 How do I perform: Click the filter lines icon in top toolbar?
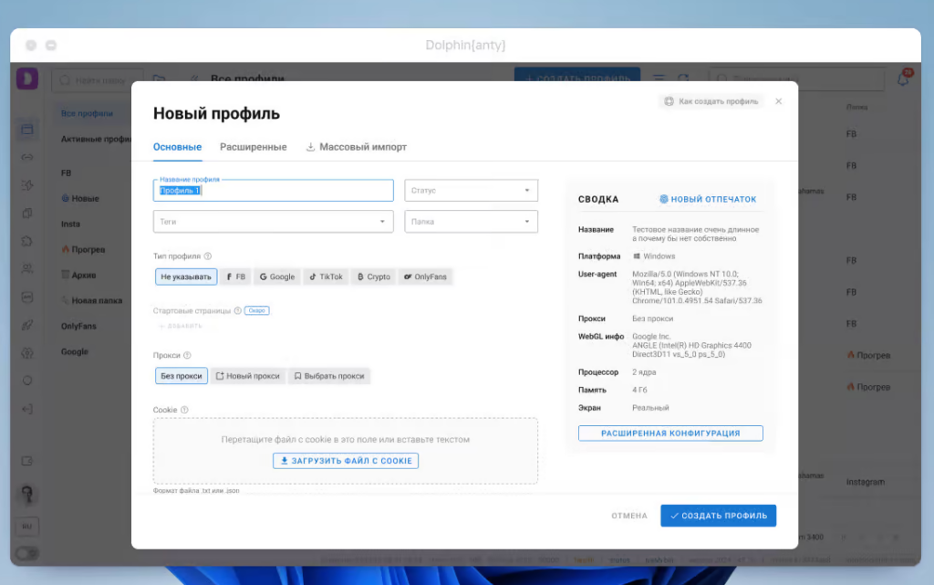coord(659,78)
